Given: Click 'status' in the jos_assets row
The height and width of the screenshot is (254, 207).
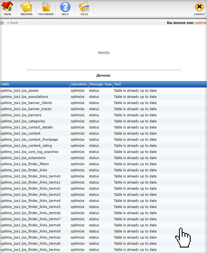Looking at the screenshot, I should (x=94, y=91).
